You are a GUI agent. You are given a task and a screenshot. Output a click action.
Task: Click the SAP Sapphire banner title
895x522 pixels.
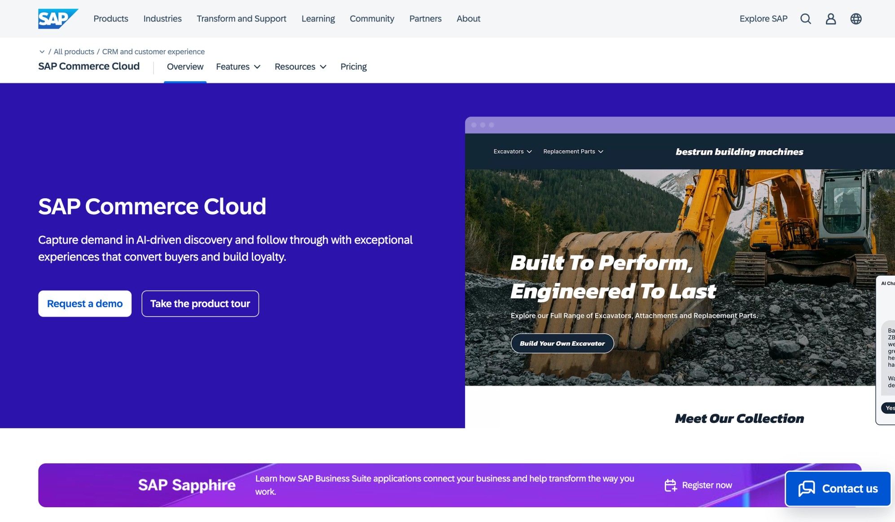pyautogui.click(x=187, y=485)
